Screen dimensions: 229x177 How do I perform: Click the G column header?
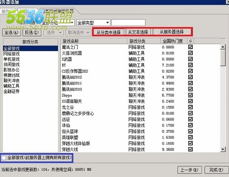click(x=191, y=41)
